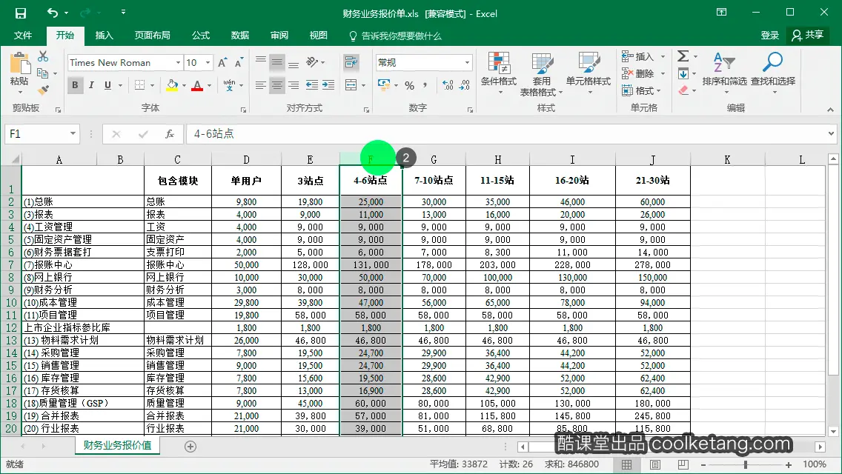The image size is (842, 474).
Task: Switch to the 插入 Insert tab
Action: tap(105, 36)
